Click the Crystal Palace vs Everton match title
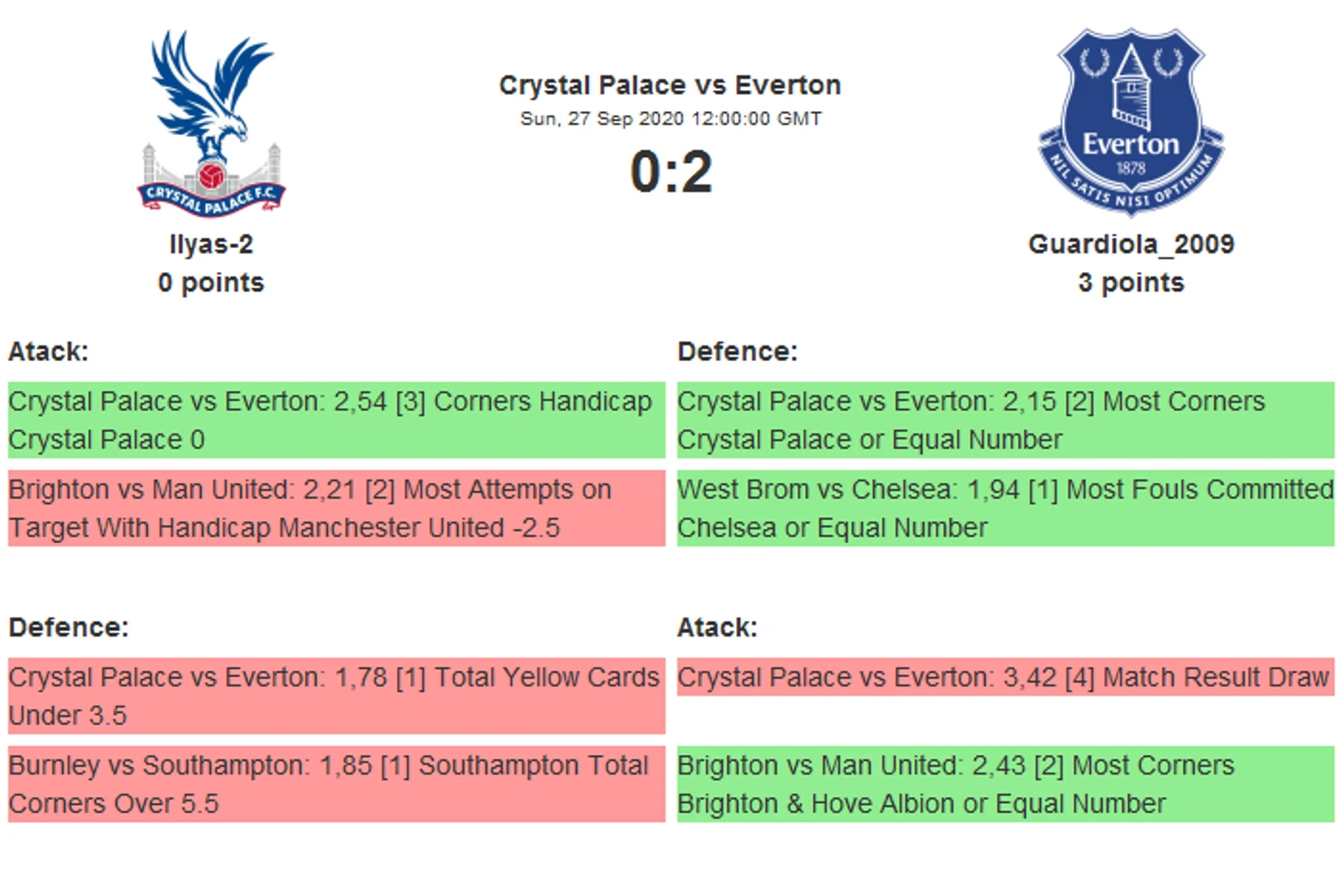Viewport: 1342px width, 881px height. pos(669,85)
